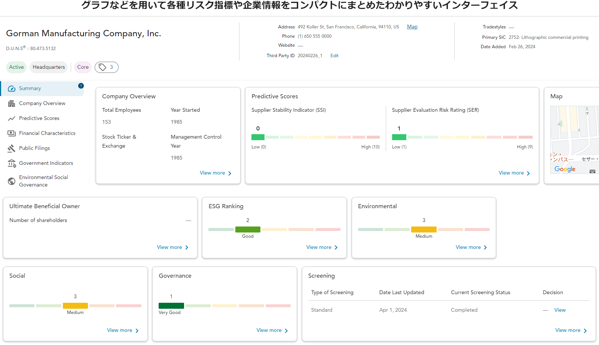Screen dimensions: 599x345
Task: Click the Public Filings gavel icon
Action: tap(12, 148)
